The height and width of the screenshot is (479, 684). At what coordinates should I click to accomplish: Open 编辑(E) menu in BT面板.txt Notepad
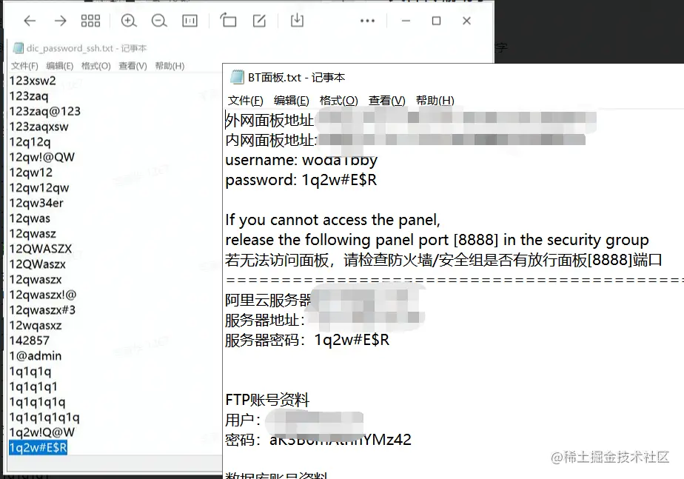292,101
